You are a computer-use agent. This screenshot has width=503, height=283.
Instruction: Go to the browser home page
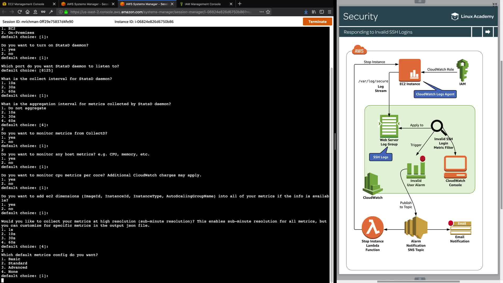pos(28,12)
